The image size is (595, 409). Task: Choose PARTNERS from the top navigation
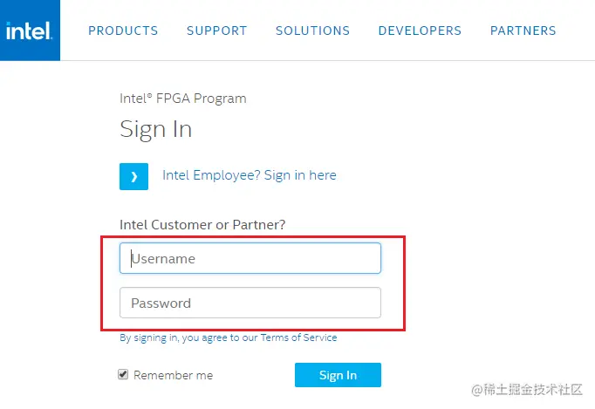point(523,31)
